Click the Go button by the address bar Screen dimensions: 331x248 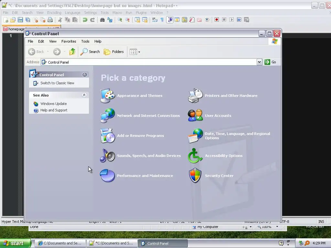click(x=270, y=62)
